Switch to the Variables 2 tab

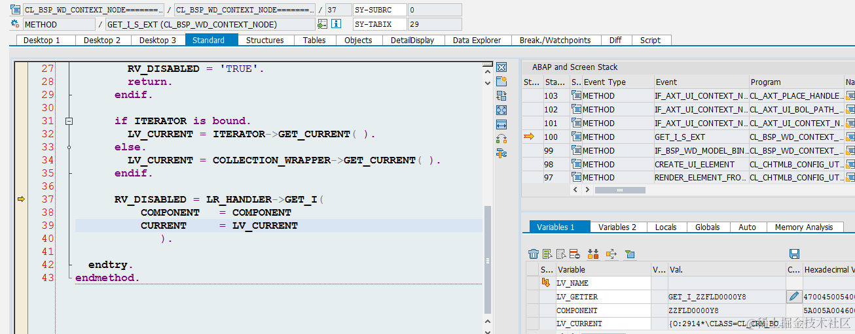pos(617,227)
